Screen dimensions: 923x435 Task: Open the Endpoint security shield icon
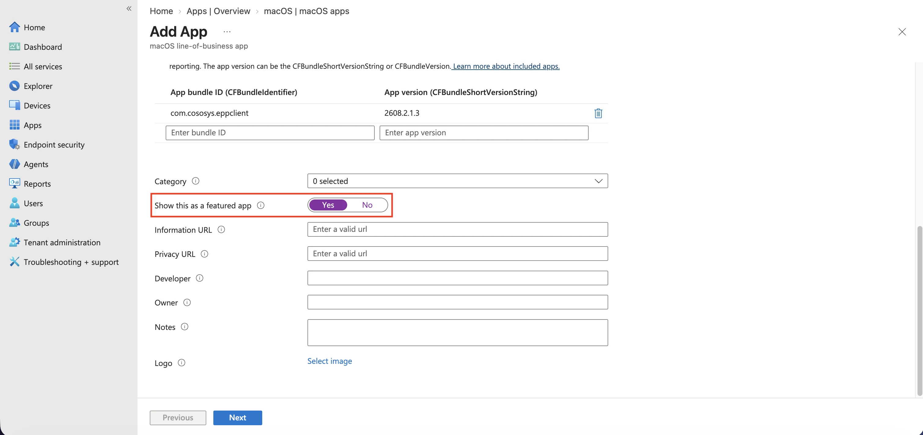pos(14,144)
